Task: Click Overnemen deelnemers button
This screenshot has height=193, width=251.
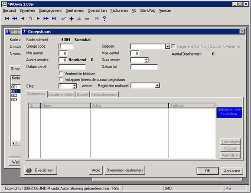Action: 125,170
